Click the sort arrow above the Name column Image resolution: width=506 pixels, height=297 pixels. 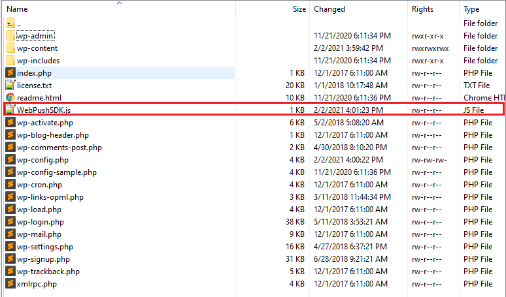click(120, 3)
